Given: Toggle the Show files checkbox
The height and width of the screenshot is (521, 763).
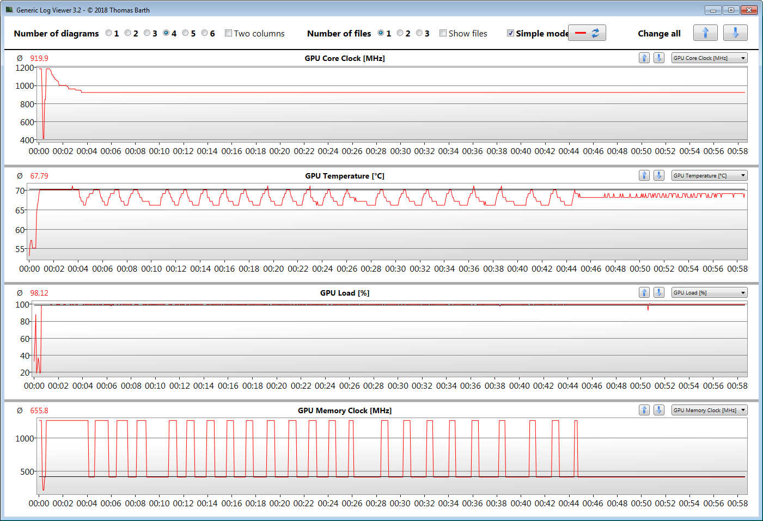Looking at the screenshot, I should tap(443, 33).
